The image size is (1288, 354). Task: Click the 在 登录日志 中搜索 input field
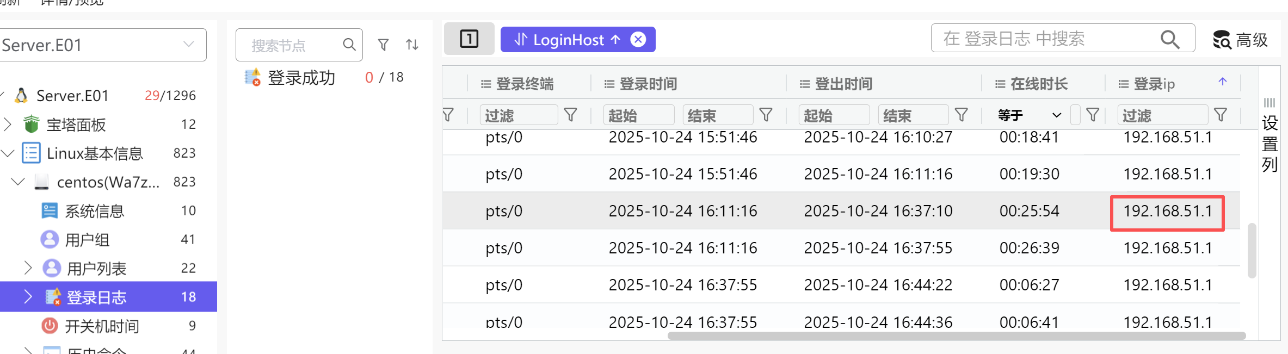(x=1045, y=39)
